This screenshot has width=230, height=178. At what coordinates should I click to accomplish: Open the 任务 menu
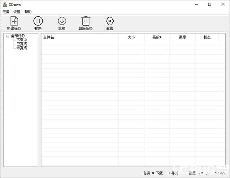click(6, 12)
